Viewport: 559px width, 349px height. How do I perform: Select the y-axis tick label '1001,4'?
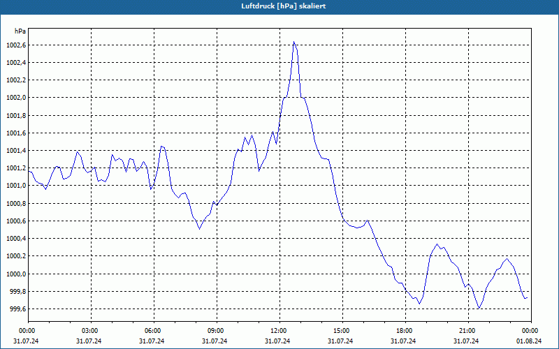(x=16, y=151)
